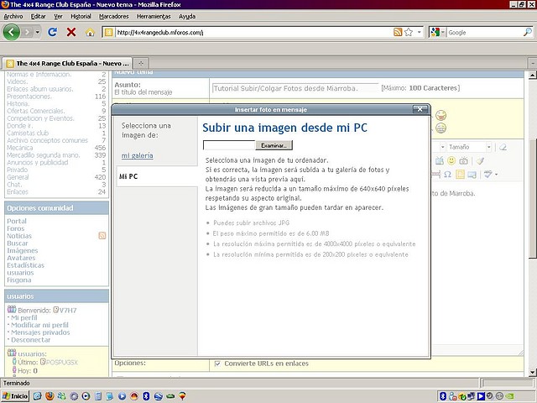Image resolution: width=537 pixels, height=403 pixels.
Task: Open the back/forward history dropdown arrow
Action: click(x=37, y=32)
